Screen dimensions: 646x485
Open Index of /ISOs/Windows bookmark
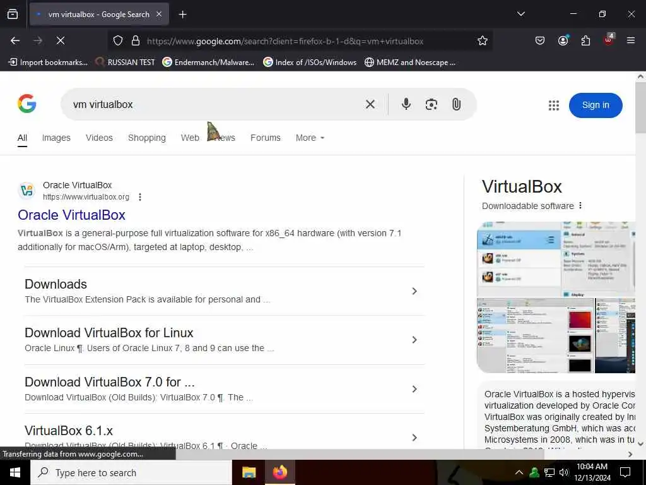coord(309,63)
